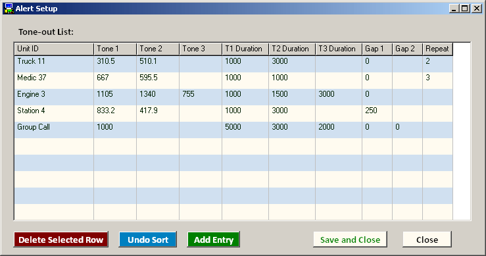Click the Tone 3 column header

click(201, 49)
